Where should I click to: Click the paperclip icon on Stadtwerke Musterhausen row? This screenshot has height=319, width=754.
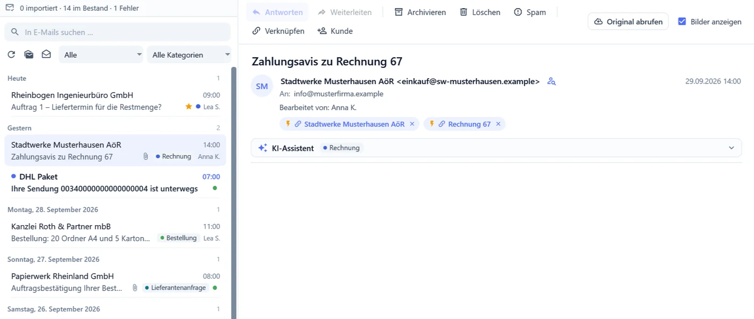click(x=145, y=157)
